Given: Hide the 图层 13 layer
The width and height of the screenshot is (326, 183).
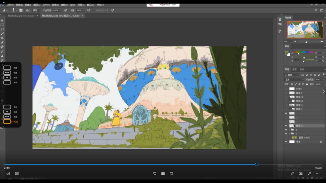Looking at the screenshot, I should pyautogui.click(x=286, y=126).
